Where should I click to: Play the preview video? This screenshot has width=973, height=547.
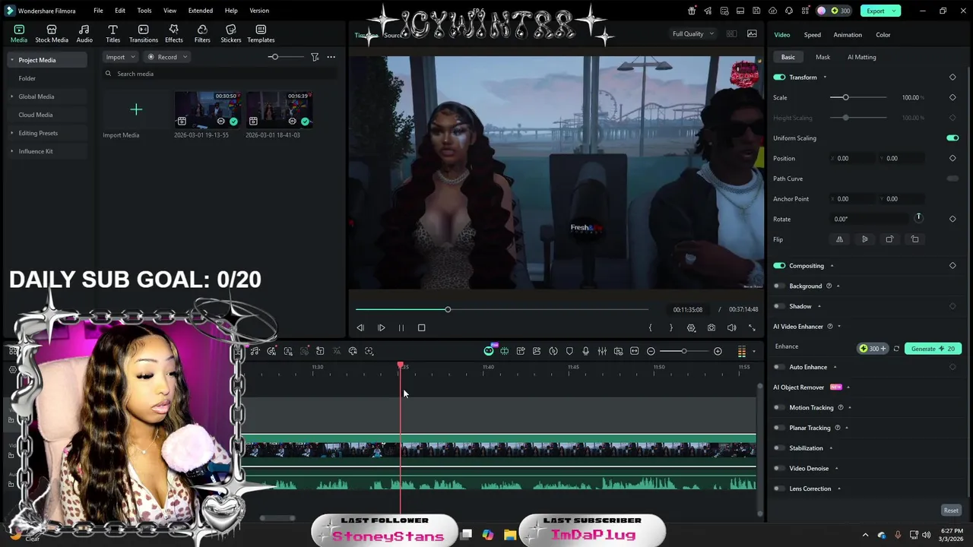(x=381, y=327)
